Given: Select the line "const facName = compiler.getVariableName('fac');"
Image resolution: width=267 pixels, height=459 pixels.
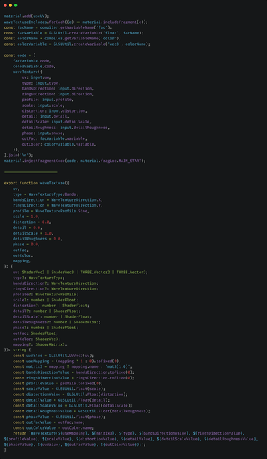Looking at the screenshot, I should point(58,27).
